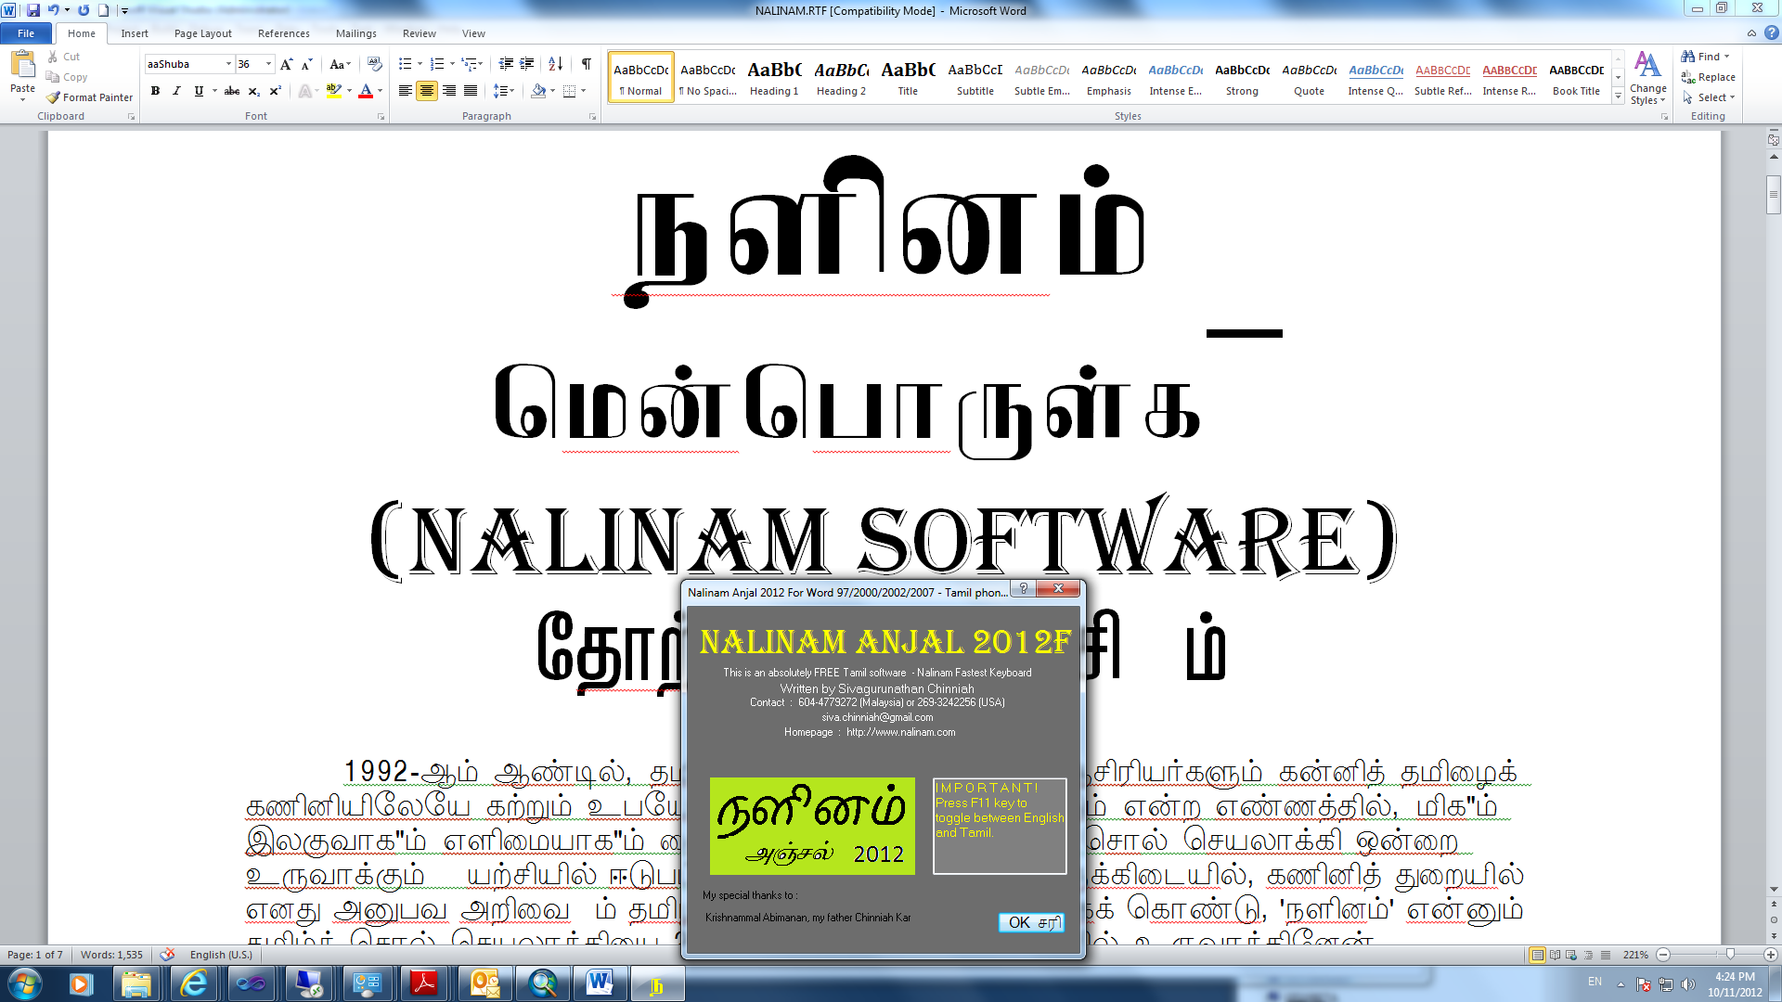
Task: Open the Insert menu tab
Action: (x=136, y=33)
